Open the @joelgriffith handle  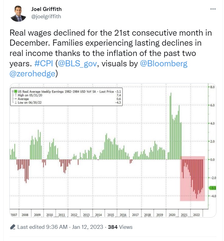[46, 16]
